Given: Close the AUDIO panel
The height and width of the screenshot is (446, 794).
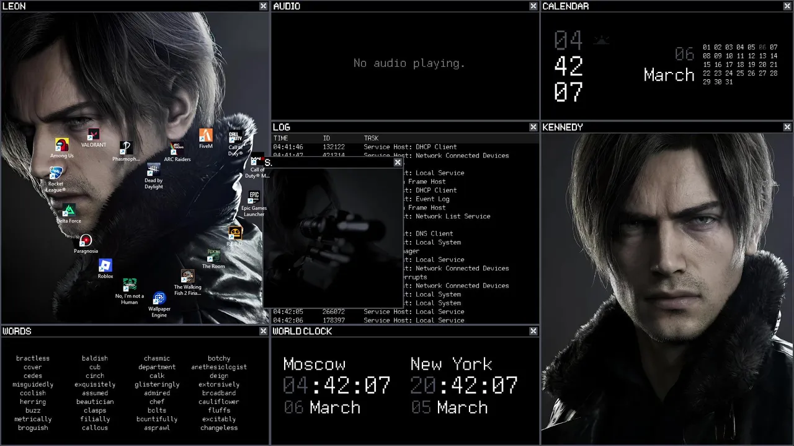Looking at the screenshot, I should coord(533,6).
